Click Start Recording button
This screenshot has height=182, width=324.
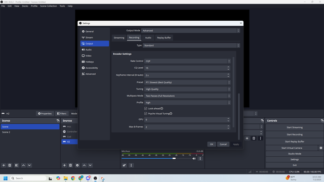[x=295, y=134]
